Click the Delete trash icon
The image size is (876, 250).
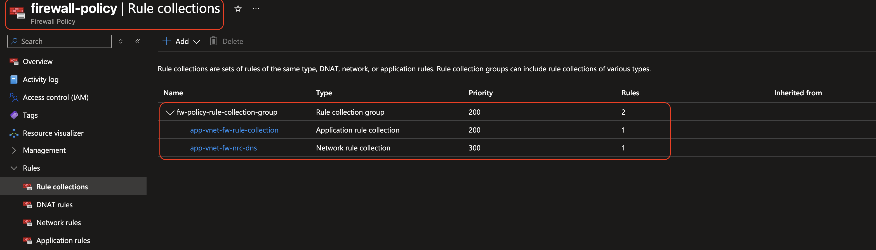213,41
